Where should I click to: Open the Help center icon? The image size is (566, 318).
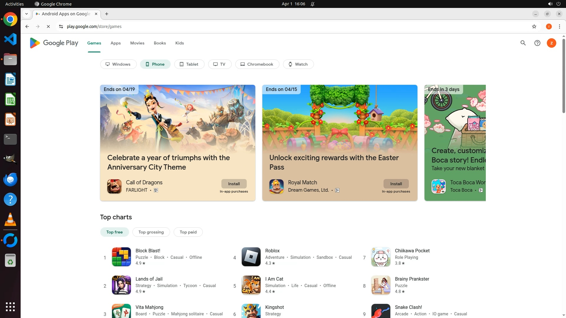pyautogui.click(x=537, y=43)
